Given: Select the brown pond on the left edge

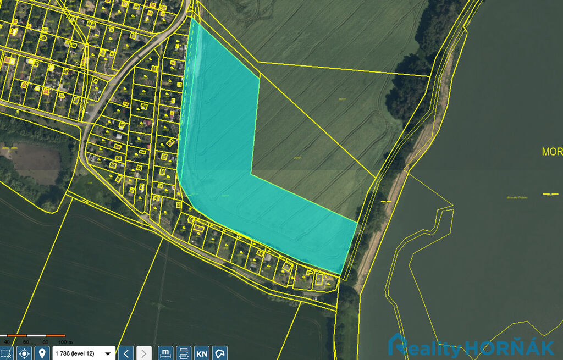Looking at the screenshot, I should [x=33, y=163].
